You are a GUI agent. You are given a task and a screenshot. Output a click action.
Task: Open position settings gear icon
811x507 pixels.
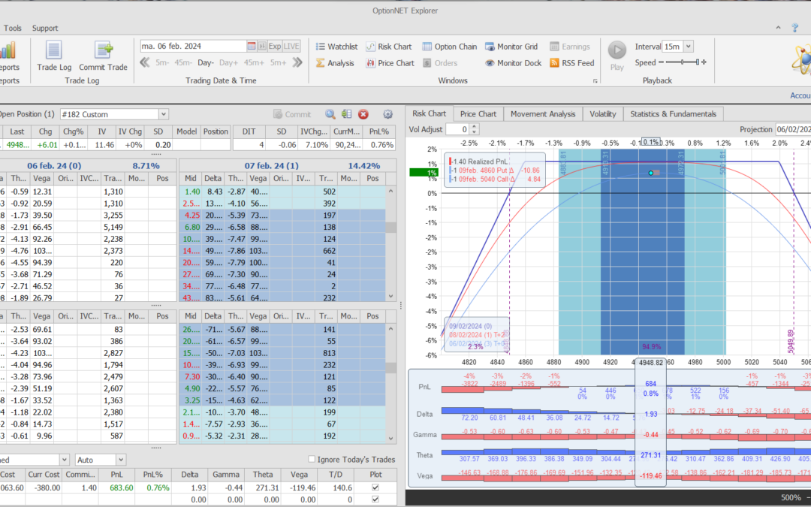(387, 114)
